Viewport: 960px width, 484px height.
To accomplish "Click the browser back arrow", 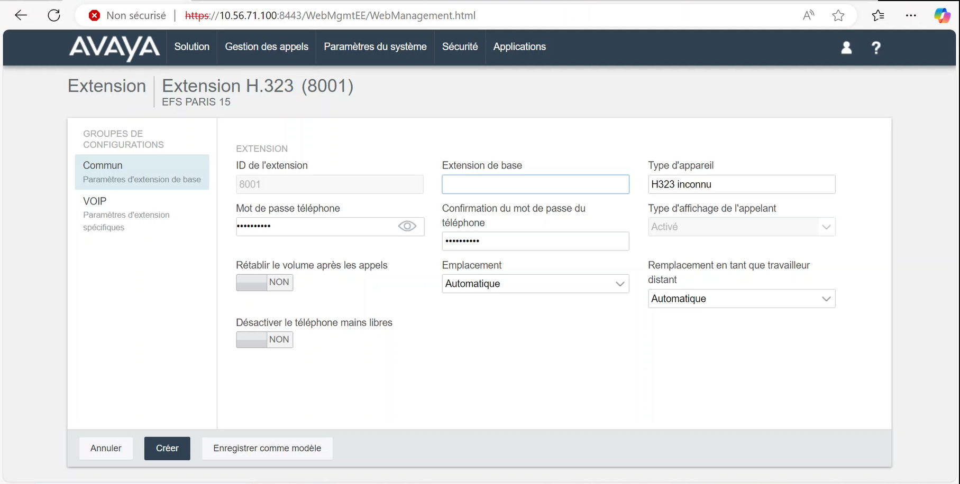I will pyautogui.click(x=21, y=15).
